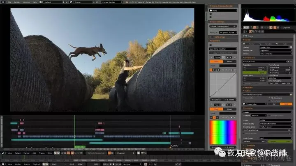Screen dimensions: 296x166
Task: Select Mask input for Curve modifier
Action: click(229, 61)
